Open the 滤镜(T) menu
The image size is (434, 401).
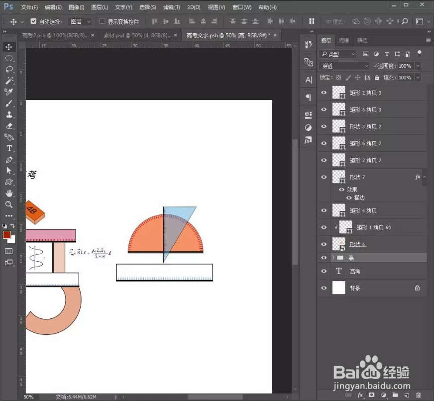pyautogui.click(x=171, y=7)
